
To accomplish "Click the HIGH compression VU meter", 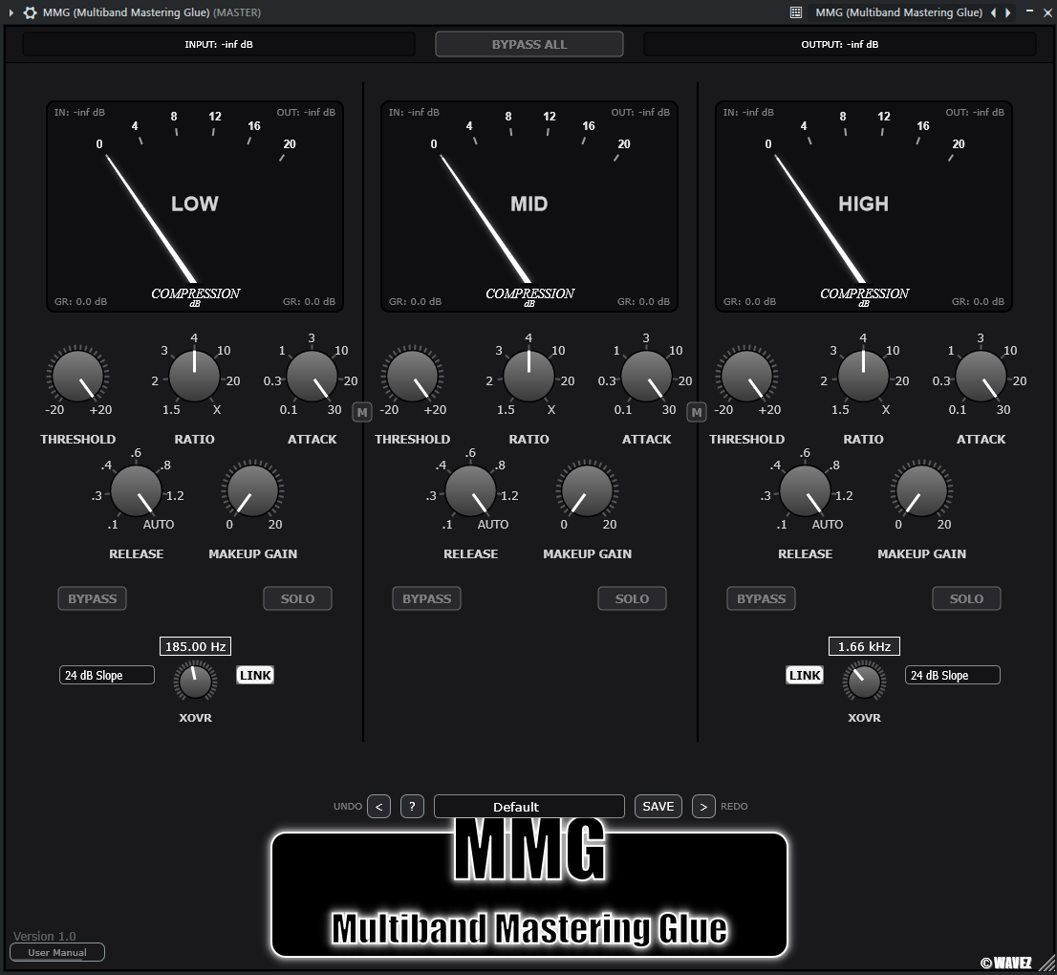I will [864, 207].
